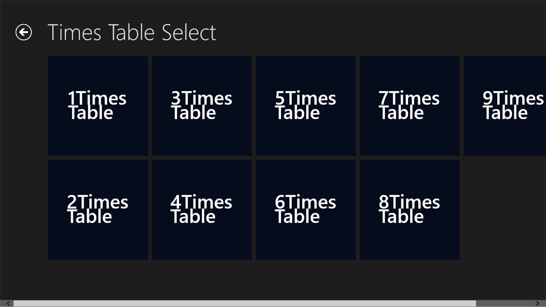
Task: Click the circular back navigation button
Action: click(x=24, y=32)
